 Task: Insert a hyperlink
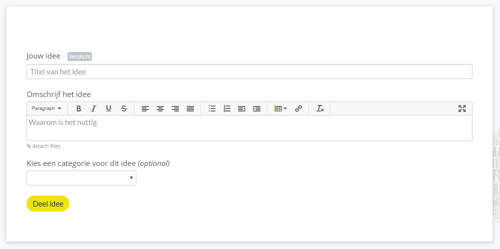pos(299,108)
